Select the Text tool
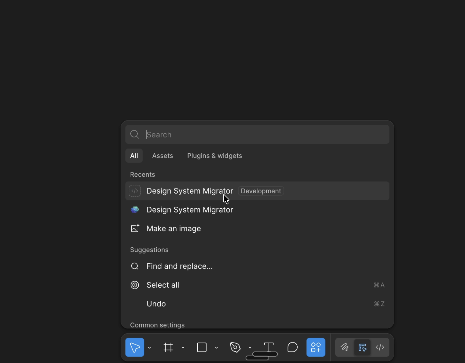This screenshot has width=465, height=363. 269,347
